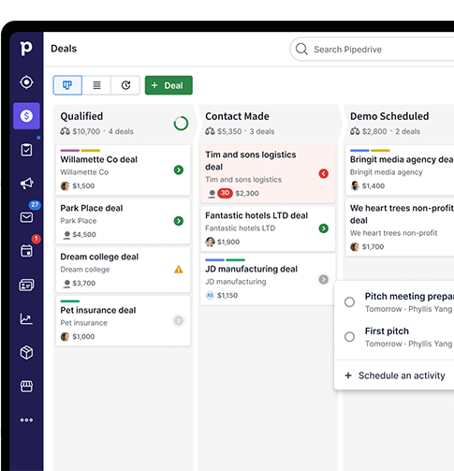Click the AS owner avatar on JD manufacturing
454x471 pixels.
click(210, 295)
